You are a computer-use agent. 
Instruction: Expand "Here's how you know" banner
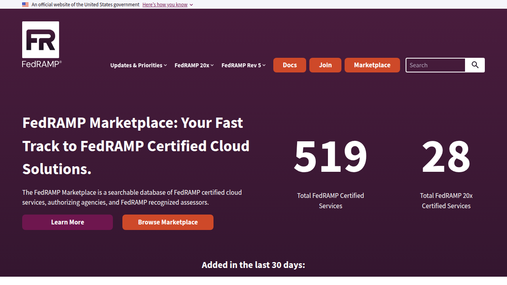pyautogui.click(x=168, y=5)
